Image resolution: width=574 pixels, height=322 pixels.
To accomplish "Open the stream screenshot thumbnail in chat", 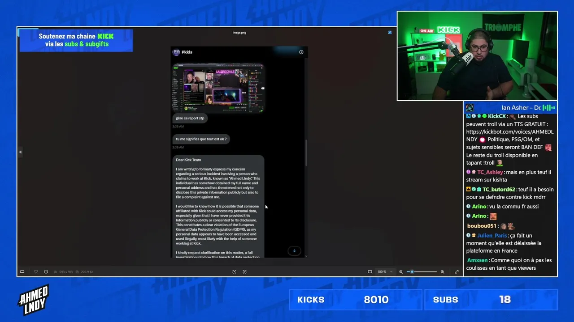I will point(218,89).
